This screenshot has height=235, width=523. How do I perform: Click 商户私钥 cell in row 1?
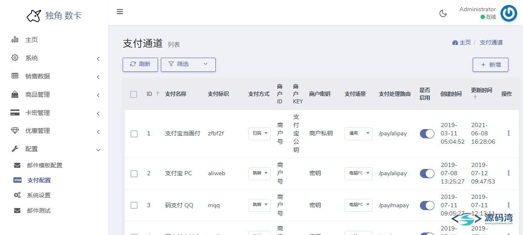tap(321, 133)
